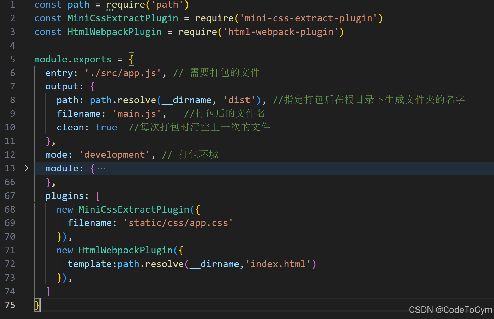The image size is (494, 319).
Task: Click line number 66 in the gutter
Action: tap(10, 182)
